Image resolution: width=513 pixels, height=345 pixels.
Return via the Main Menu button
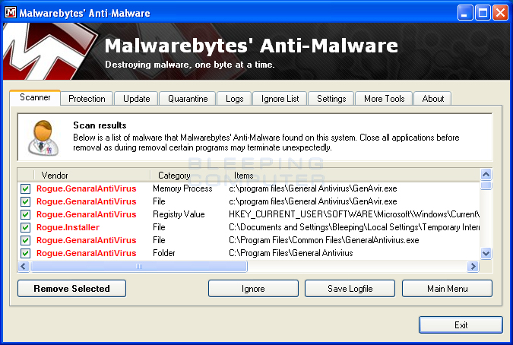pos(447,289)
